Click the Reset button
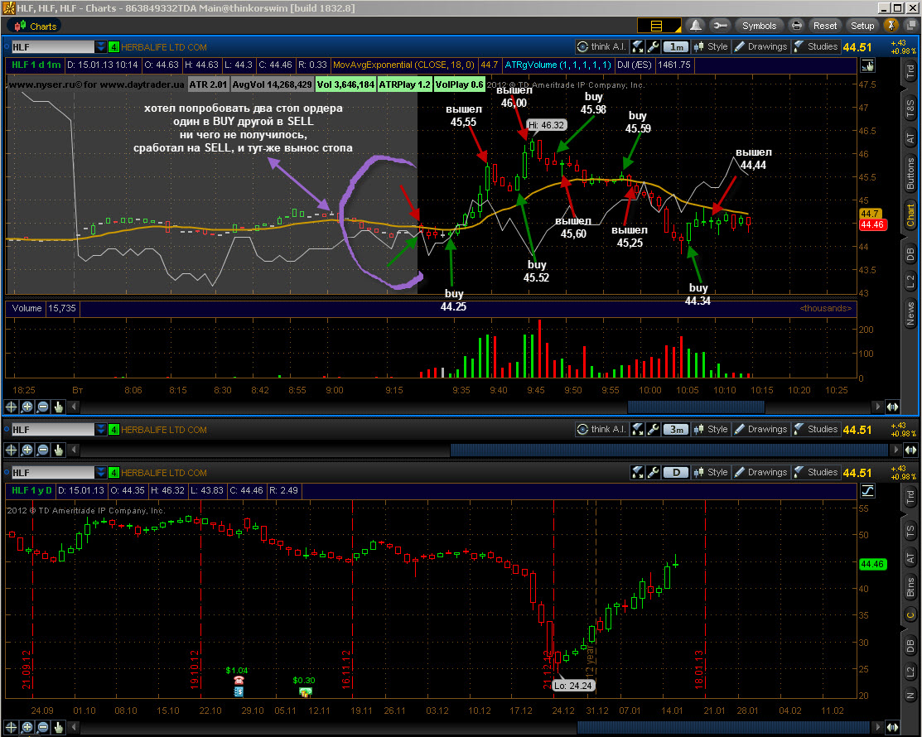The image size is (922, 737). point(824,26)
